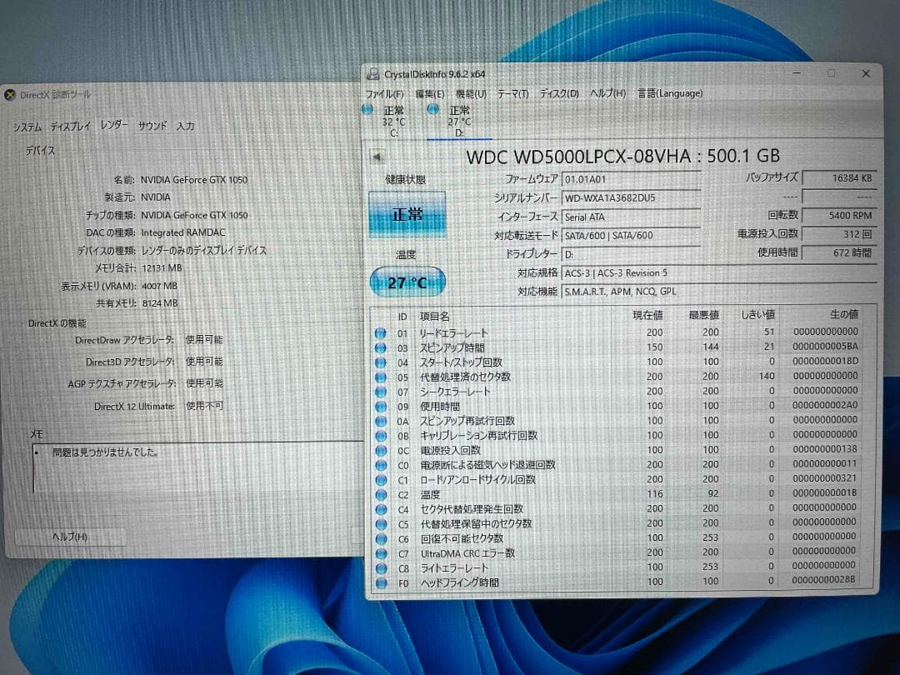Click the CrystalDiskInfo title bar icon

pyautogui.click(x=372, y=73)
